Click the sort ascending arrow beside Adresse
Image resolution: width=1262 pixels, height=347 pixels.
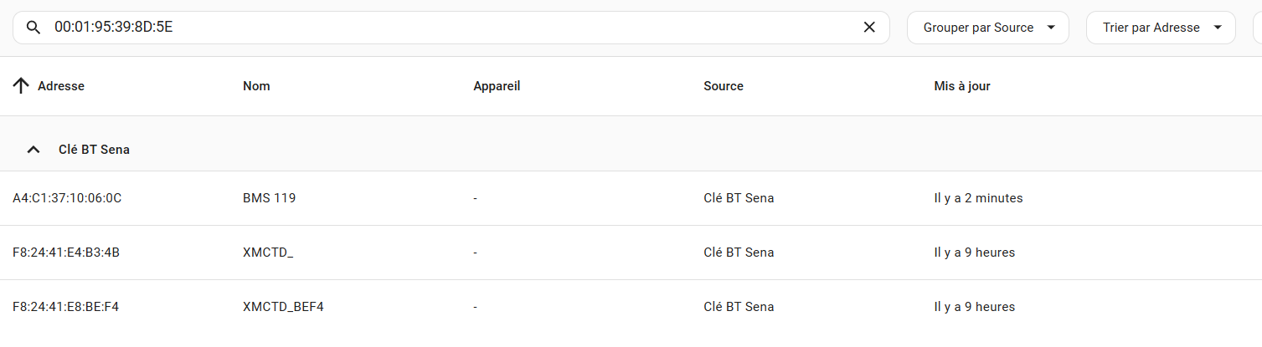(22, 86)
